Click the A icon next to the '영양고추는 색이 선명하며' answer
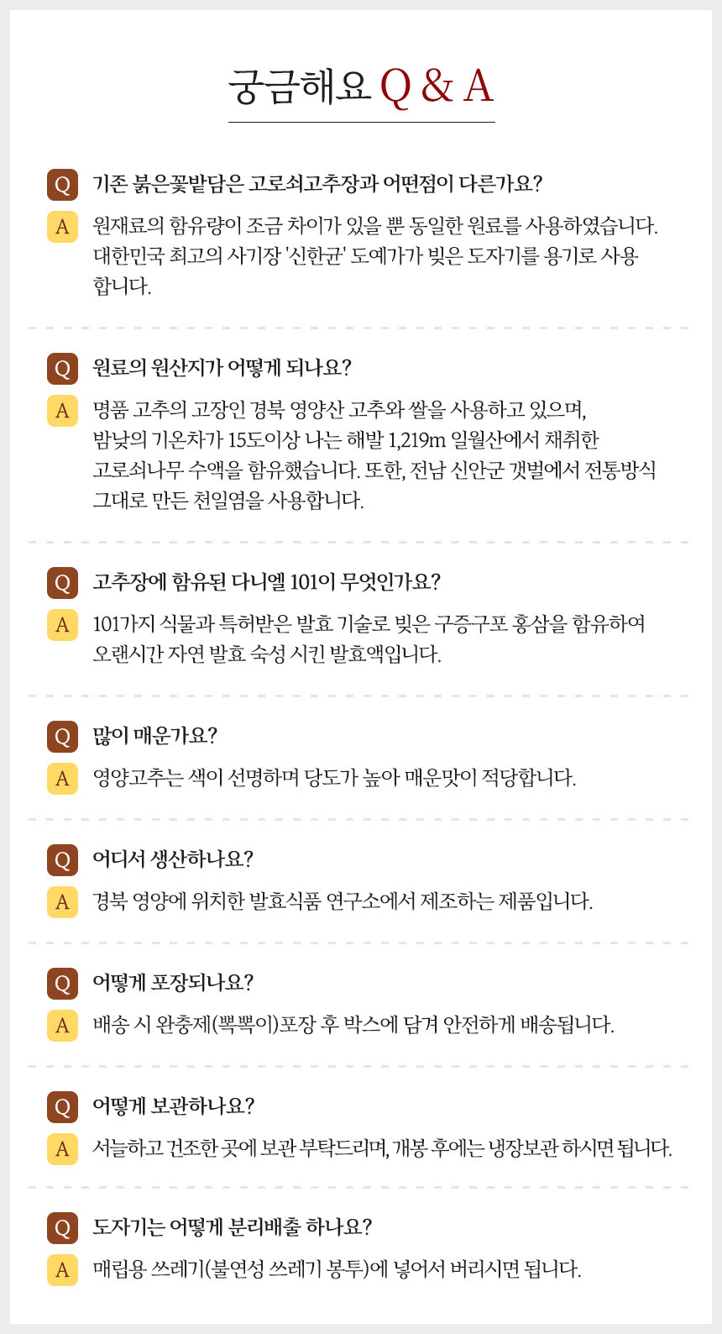The height and width of the screenshot is (1334, 722). pyautogui.click(x=62, y=779)
